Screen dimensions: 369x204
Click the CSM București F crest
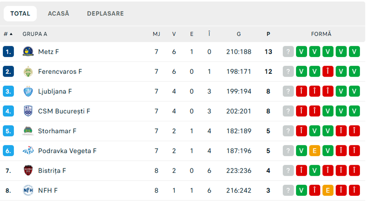tap(28, 111)
